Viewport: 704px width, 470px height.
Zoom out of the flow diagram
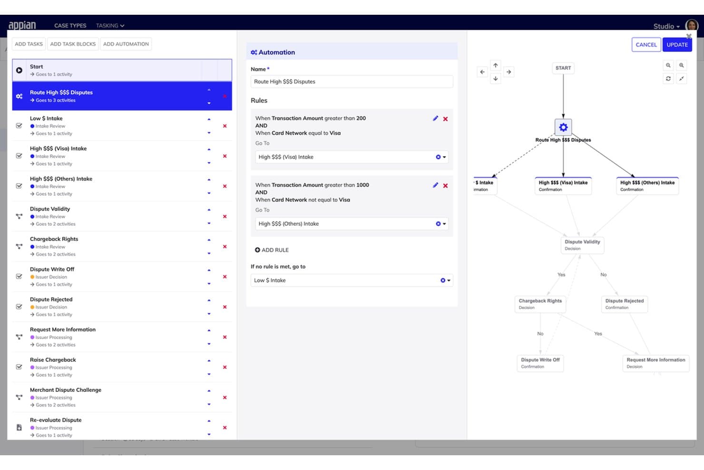[668, 65]
